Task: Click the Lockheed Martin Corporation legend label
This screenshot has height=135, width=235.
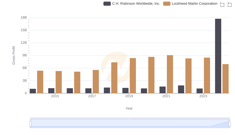Action: [194, 4]
